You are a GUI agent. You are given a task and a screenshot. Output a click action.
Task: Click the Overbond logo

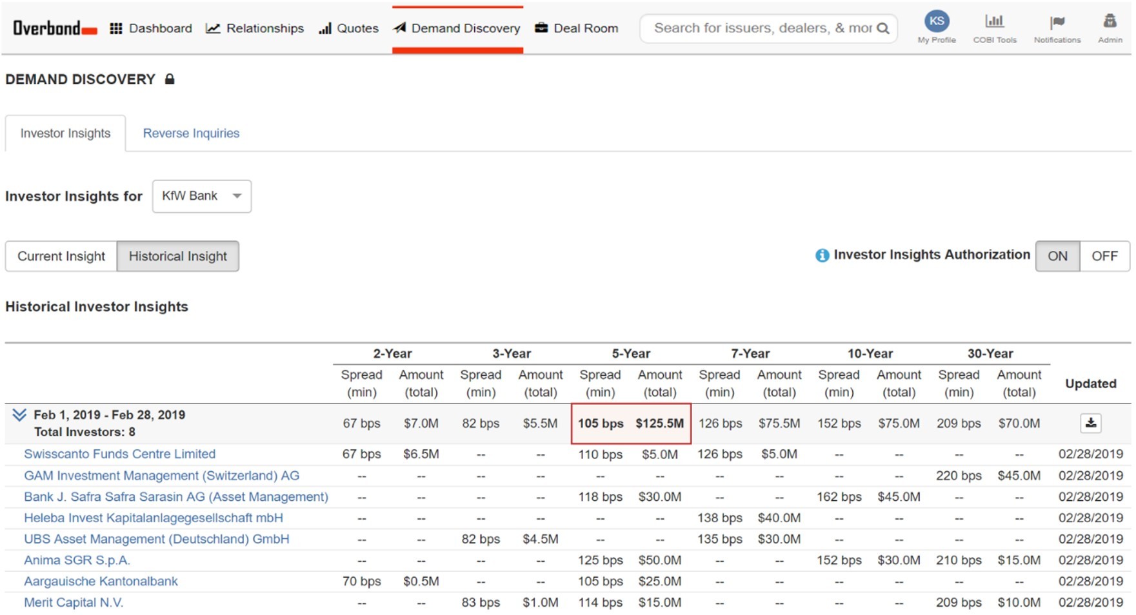coord(55,28)
